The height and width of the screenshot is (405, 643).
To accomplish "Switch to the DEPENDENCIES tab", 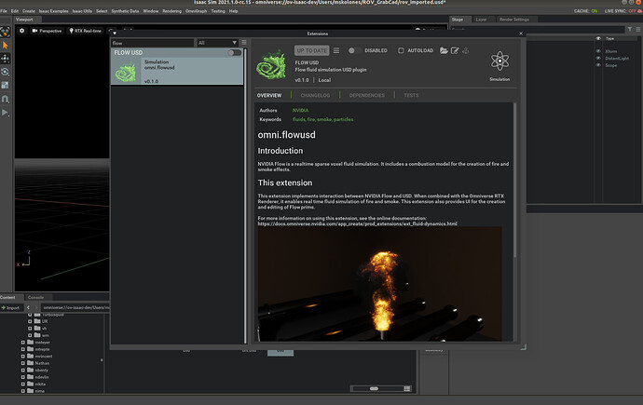I will [x=366, y=95].
